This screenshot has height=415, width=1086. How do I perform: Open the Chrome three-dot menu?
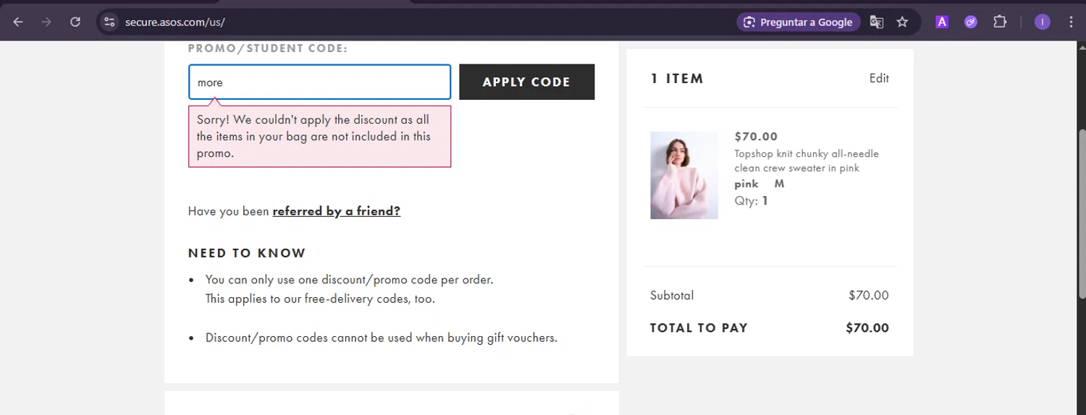[x=1071, y=22]
